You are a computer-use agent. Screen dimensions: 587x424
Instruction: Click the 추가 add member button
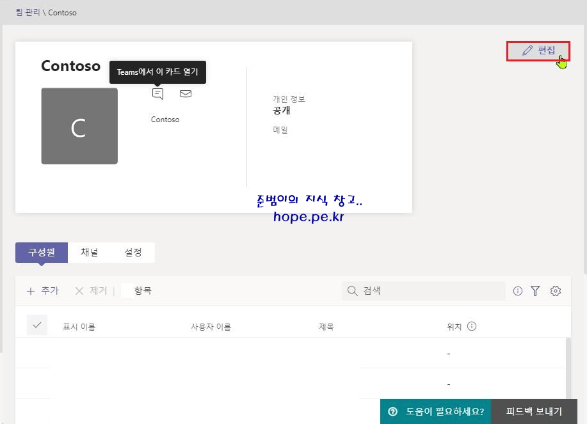43,291
